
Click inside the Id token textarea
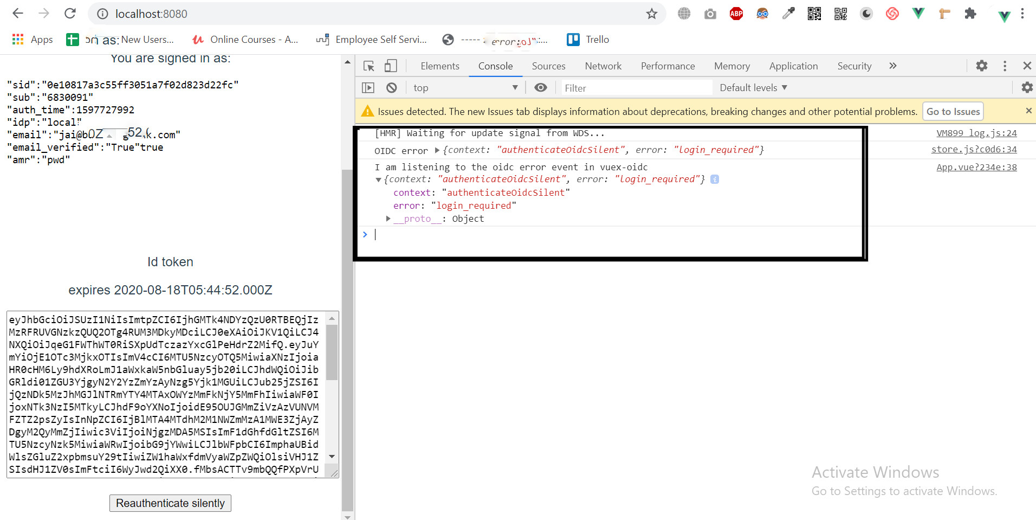(165, 394)
